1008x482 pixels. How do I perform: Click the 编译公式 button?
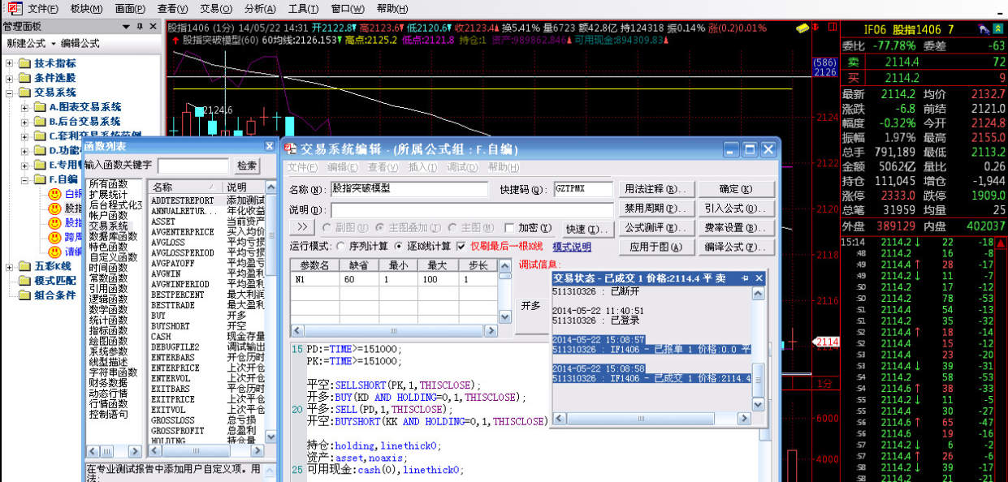(737, 247)
